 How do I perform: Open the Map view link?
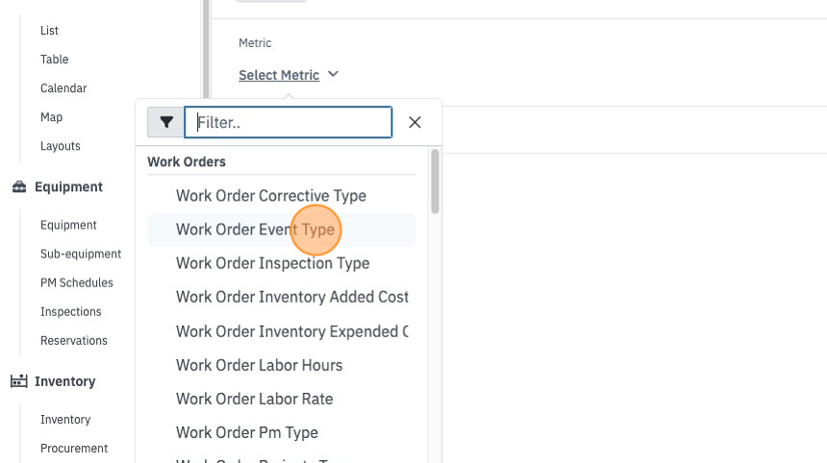click(x=51, y=117)
